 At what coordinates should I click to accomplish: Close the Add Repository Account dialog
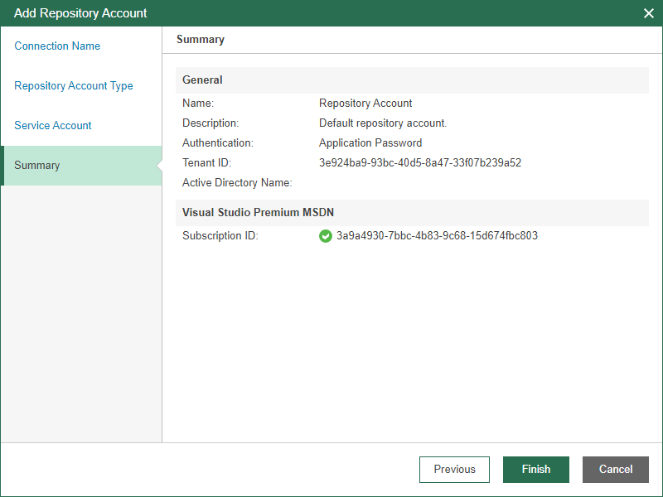[x=649, y=13]
